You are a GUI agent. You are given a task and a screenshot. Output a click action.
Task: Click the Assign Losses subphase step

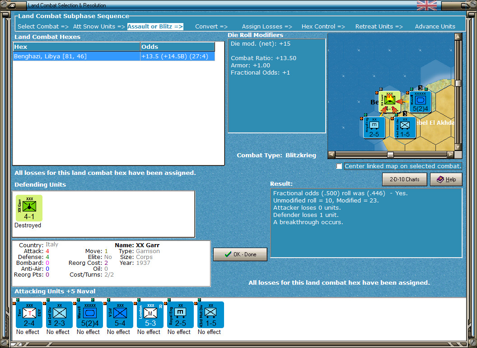tap(267, 27)
